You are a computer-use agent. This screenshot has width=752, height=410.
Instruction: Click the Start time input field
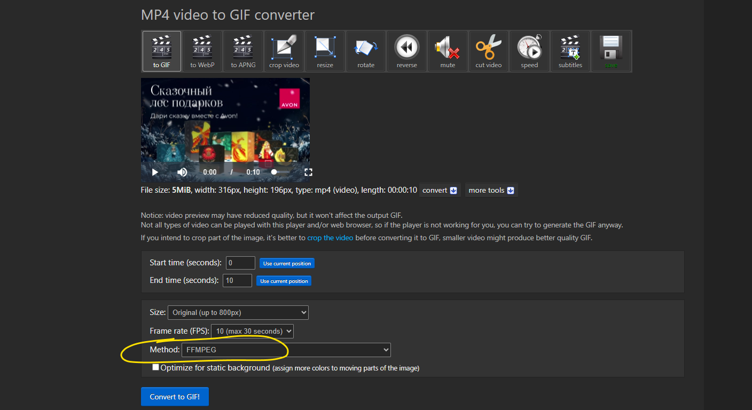(240, 263)
